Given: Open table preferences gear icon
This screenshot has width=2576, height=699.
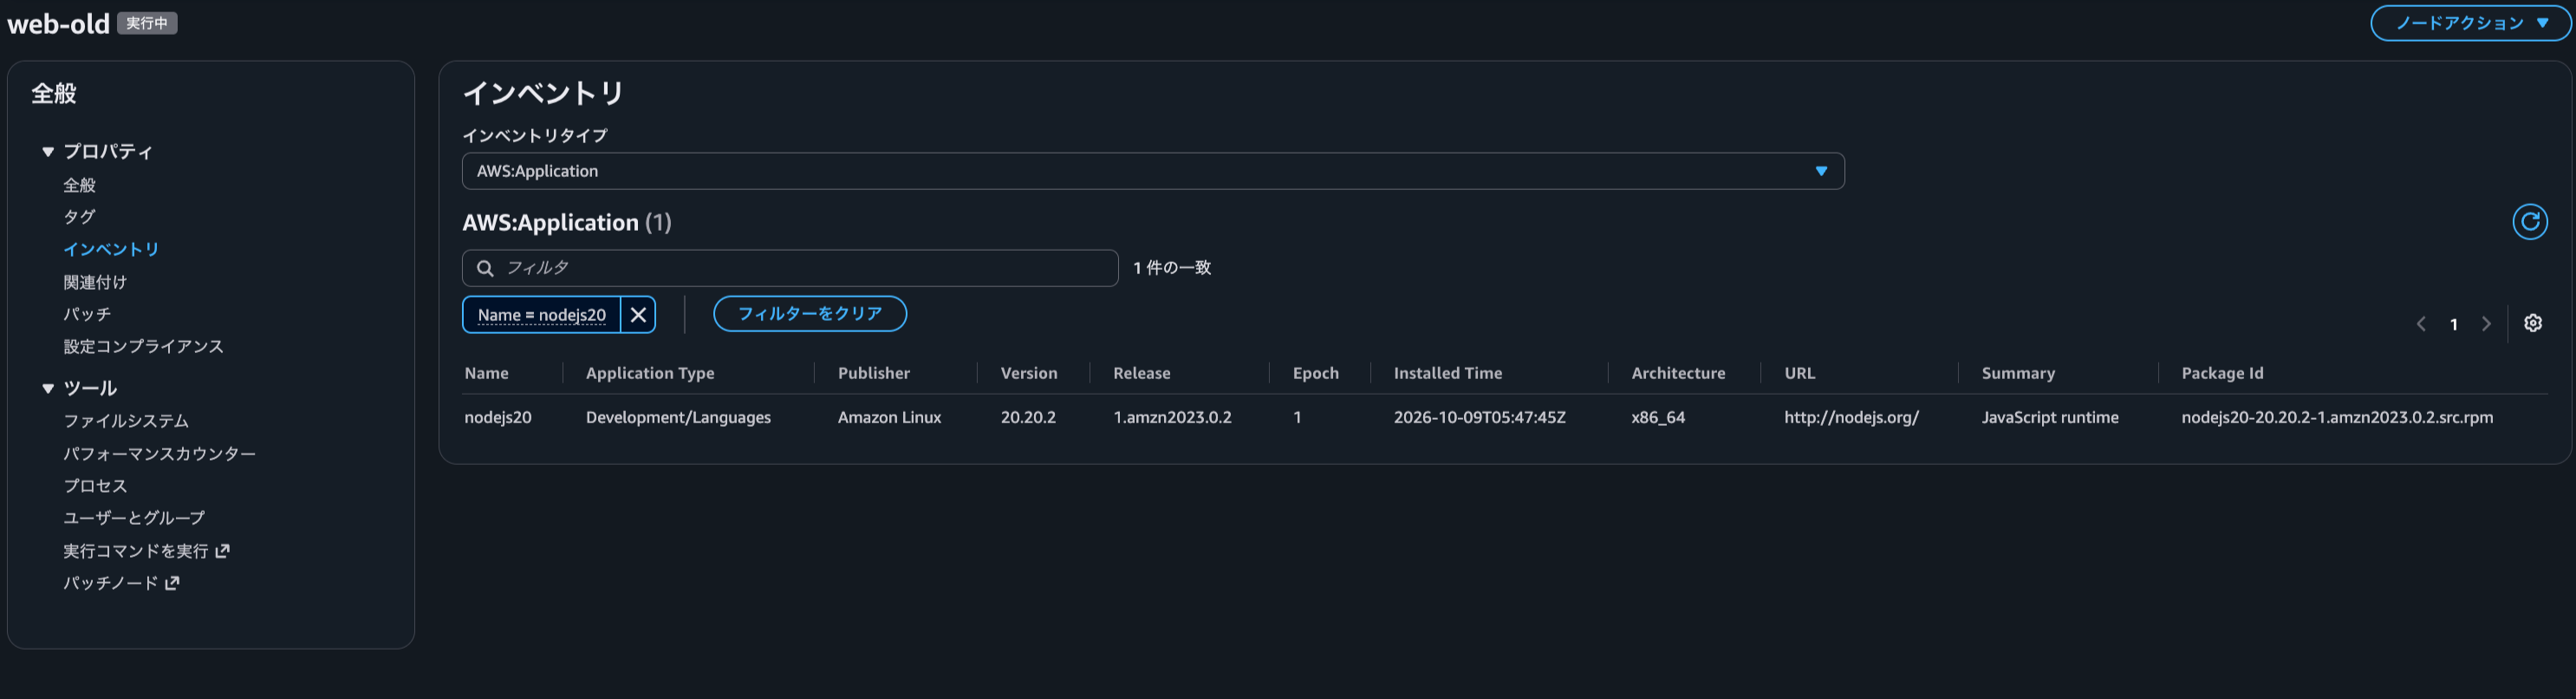Looking at the screenshot, I should point(2533,323).
